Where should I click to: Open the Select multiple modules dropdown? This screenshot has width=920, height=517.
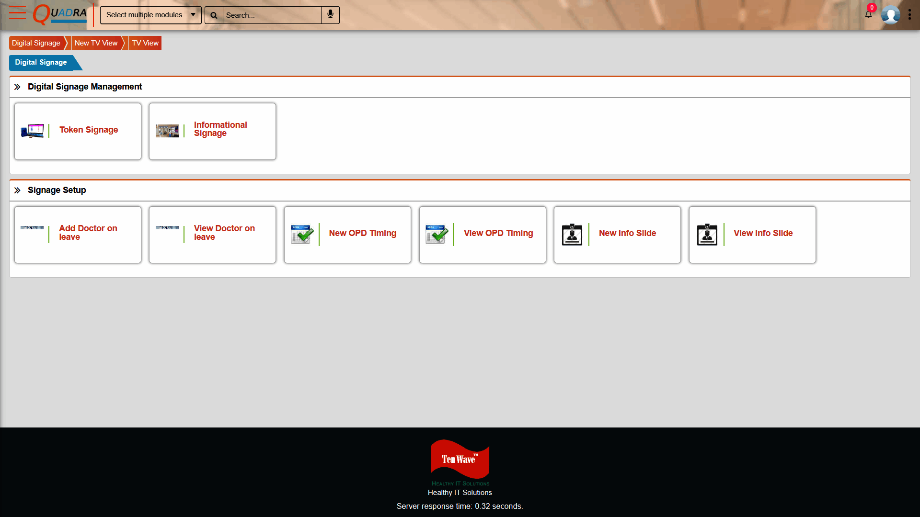(x=150, y=15)
